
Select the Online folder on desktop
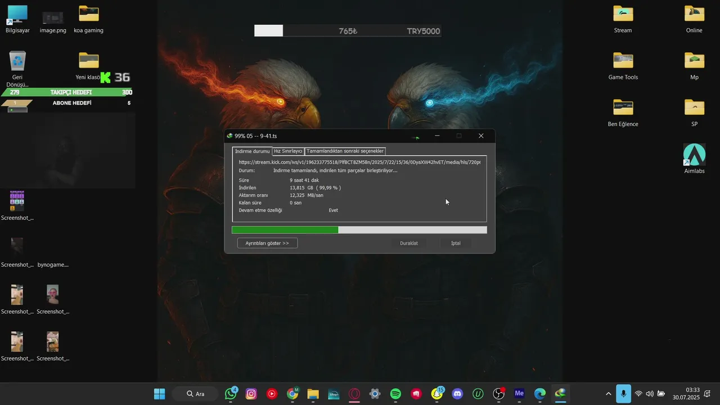(694, 19)
